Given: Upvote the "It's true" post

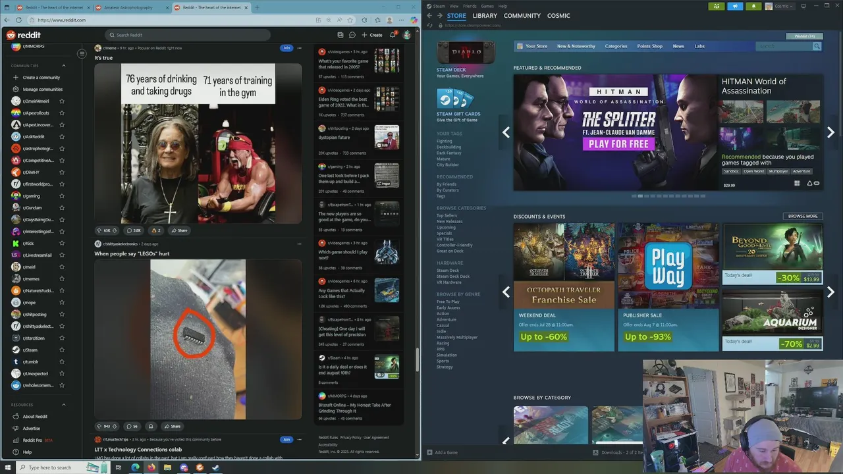Looking at the screenshot, I should [x=99, y=230].
